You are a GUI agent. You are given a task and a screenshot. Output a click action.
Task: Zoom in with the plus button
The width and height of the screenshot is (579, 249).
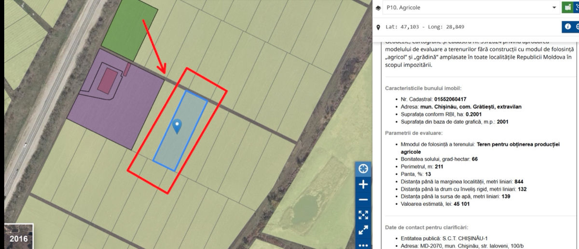pyautogui.click(x=363, y=184)
